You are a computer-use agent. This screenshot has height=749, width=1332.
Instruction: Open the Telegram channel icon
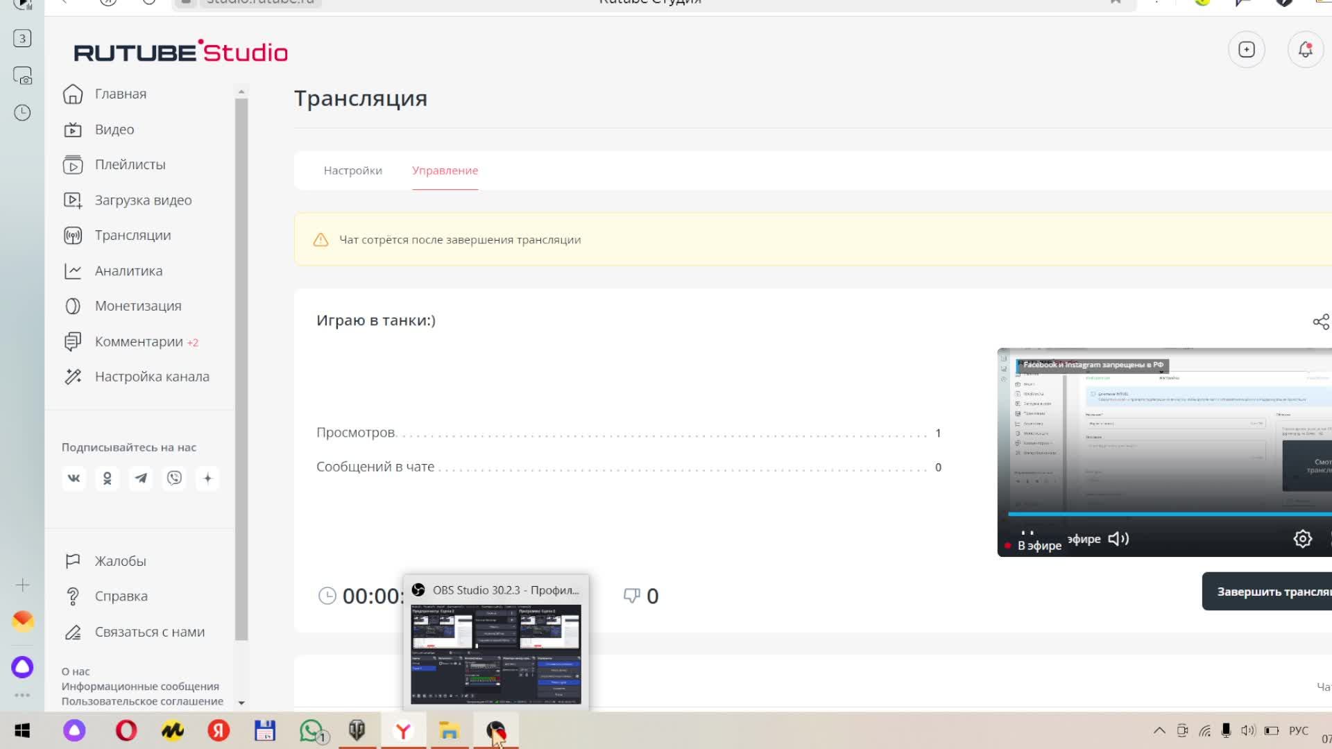pyautogui.click(x=141, y=478)
